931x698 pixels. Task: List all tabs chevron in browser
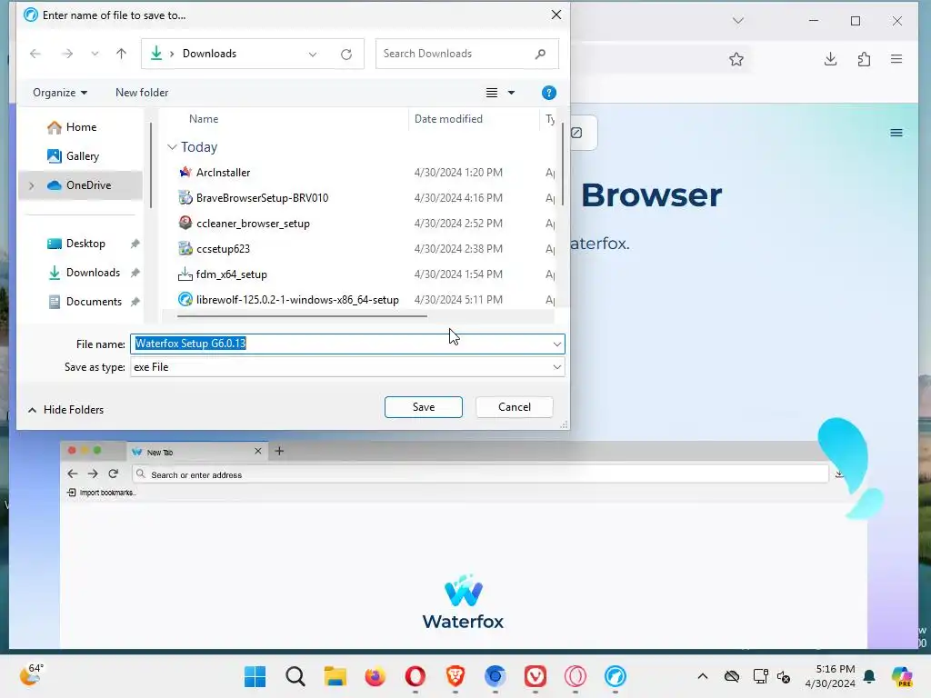738,21
